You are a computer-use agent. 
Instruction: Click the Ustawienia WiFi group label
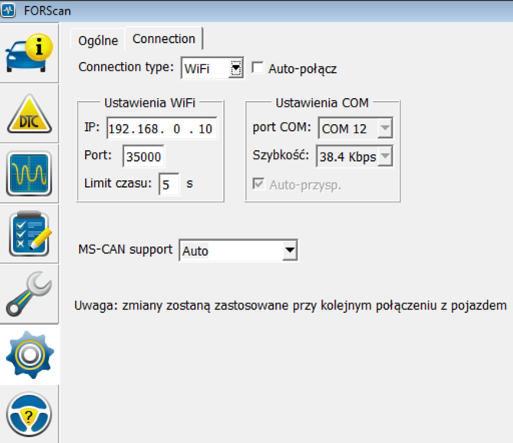pos(150,103)
